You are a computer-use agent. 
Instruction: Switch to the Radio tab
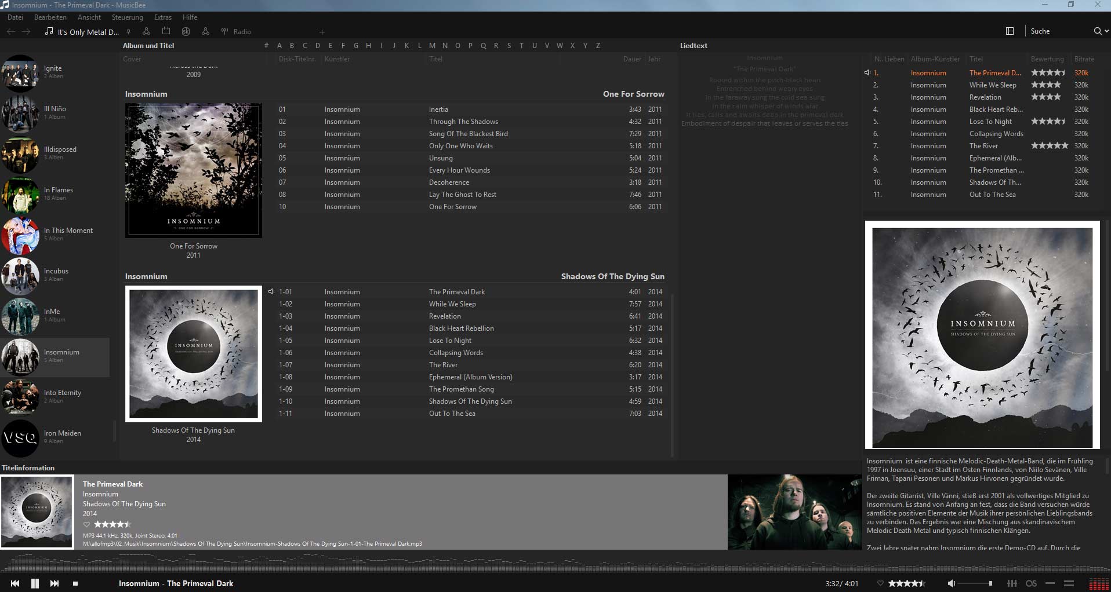click(x=236, y=31)
